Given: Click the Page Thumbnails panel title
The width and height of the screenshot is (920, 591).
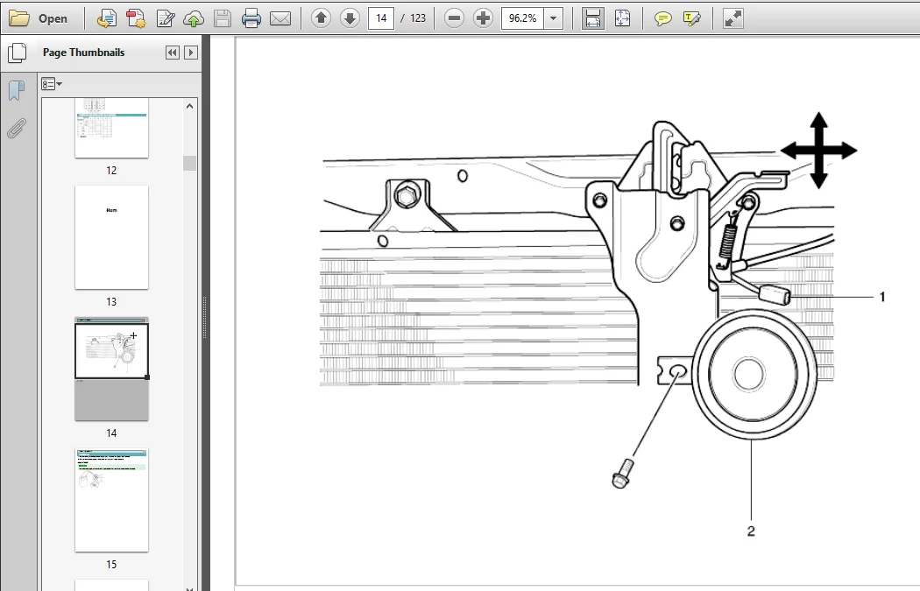Looking at the screenshot, I should pos(84,53).
